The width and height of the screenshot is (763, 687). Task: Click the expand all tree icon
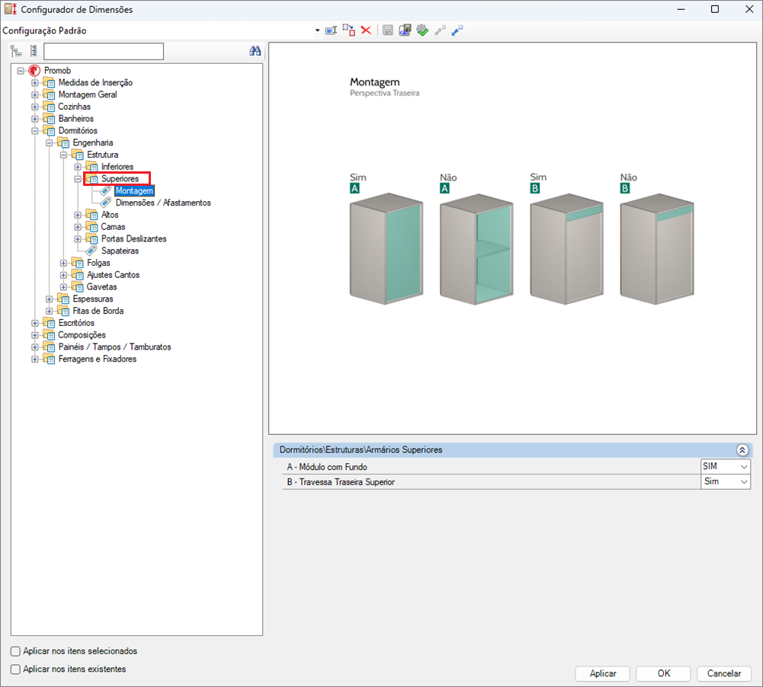(16, 52)
